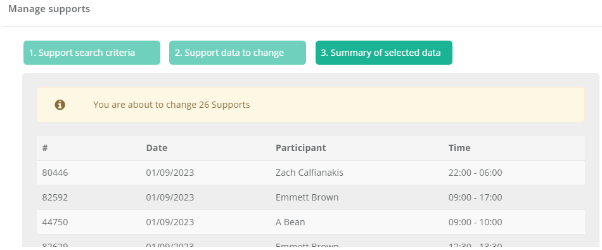Screen dimensions: 602x250
Task: Click participant Zach Calfianakis
Action: point(309,173)
